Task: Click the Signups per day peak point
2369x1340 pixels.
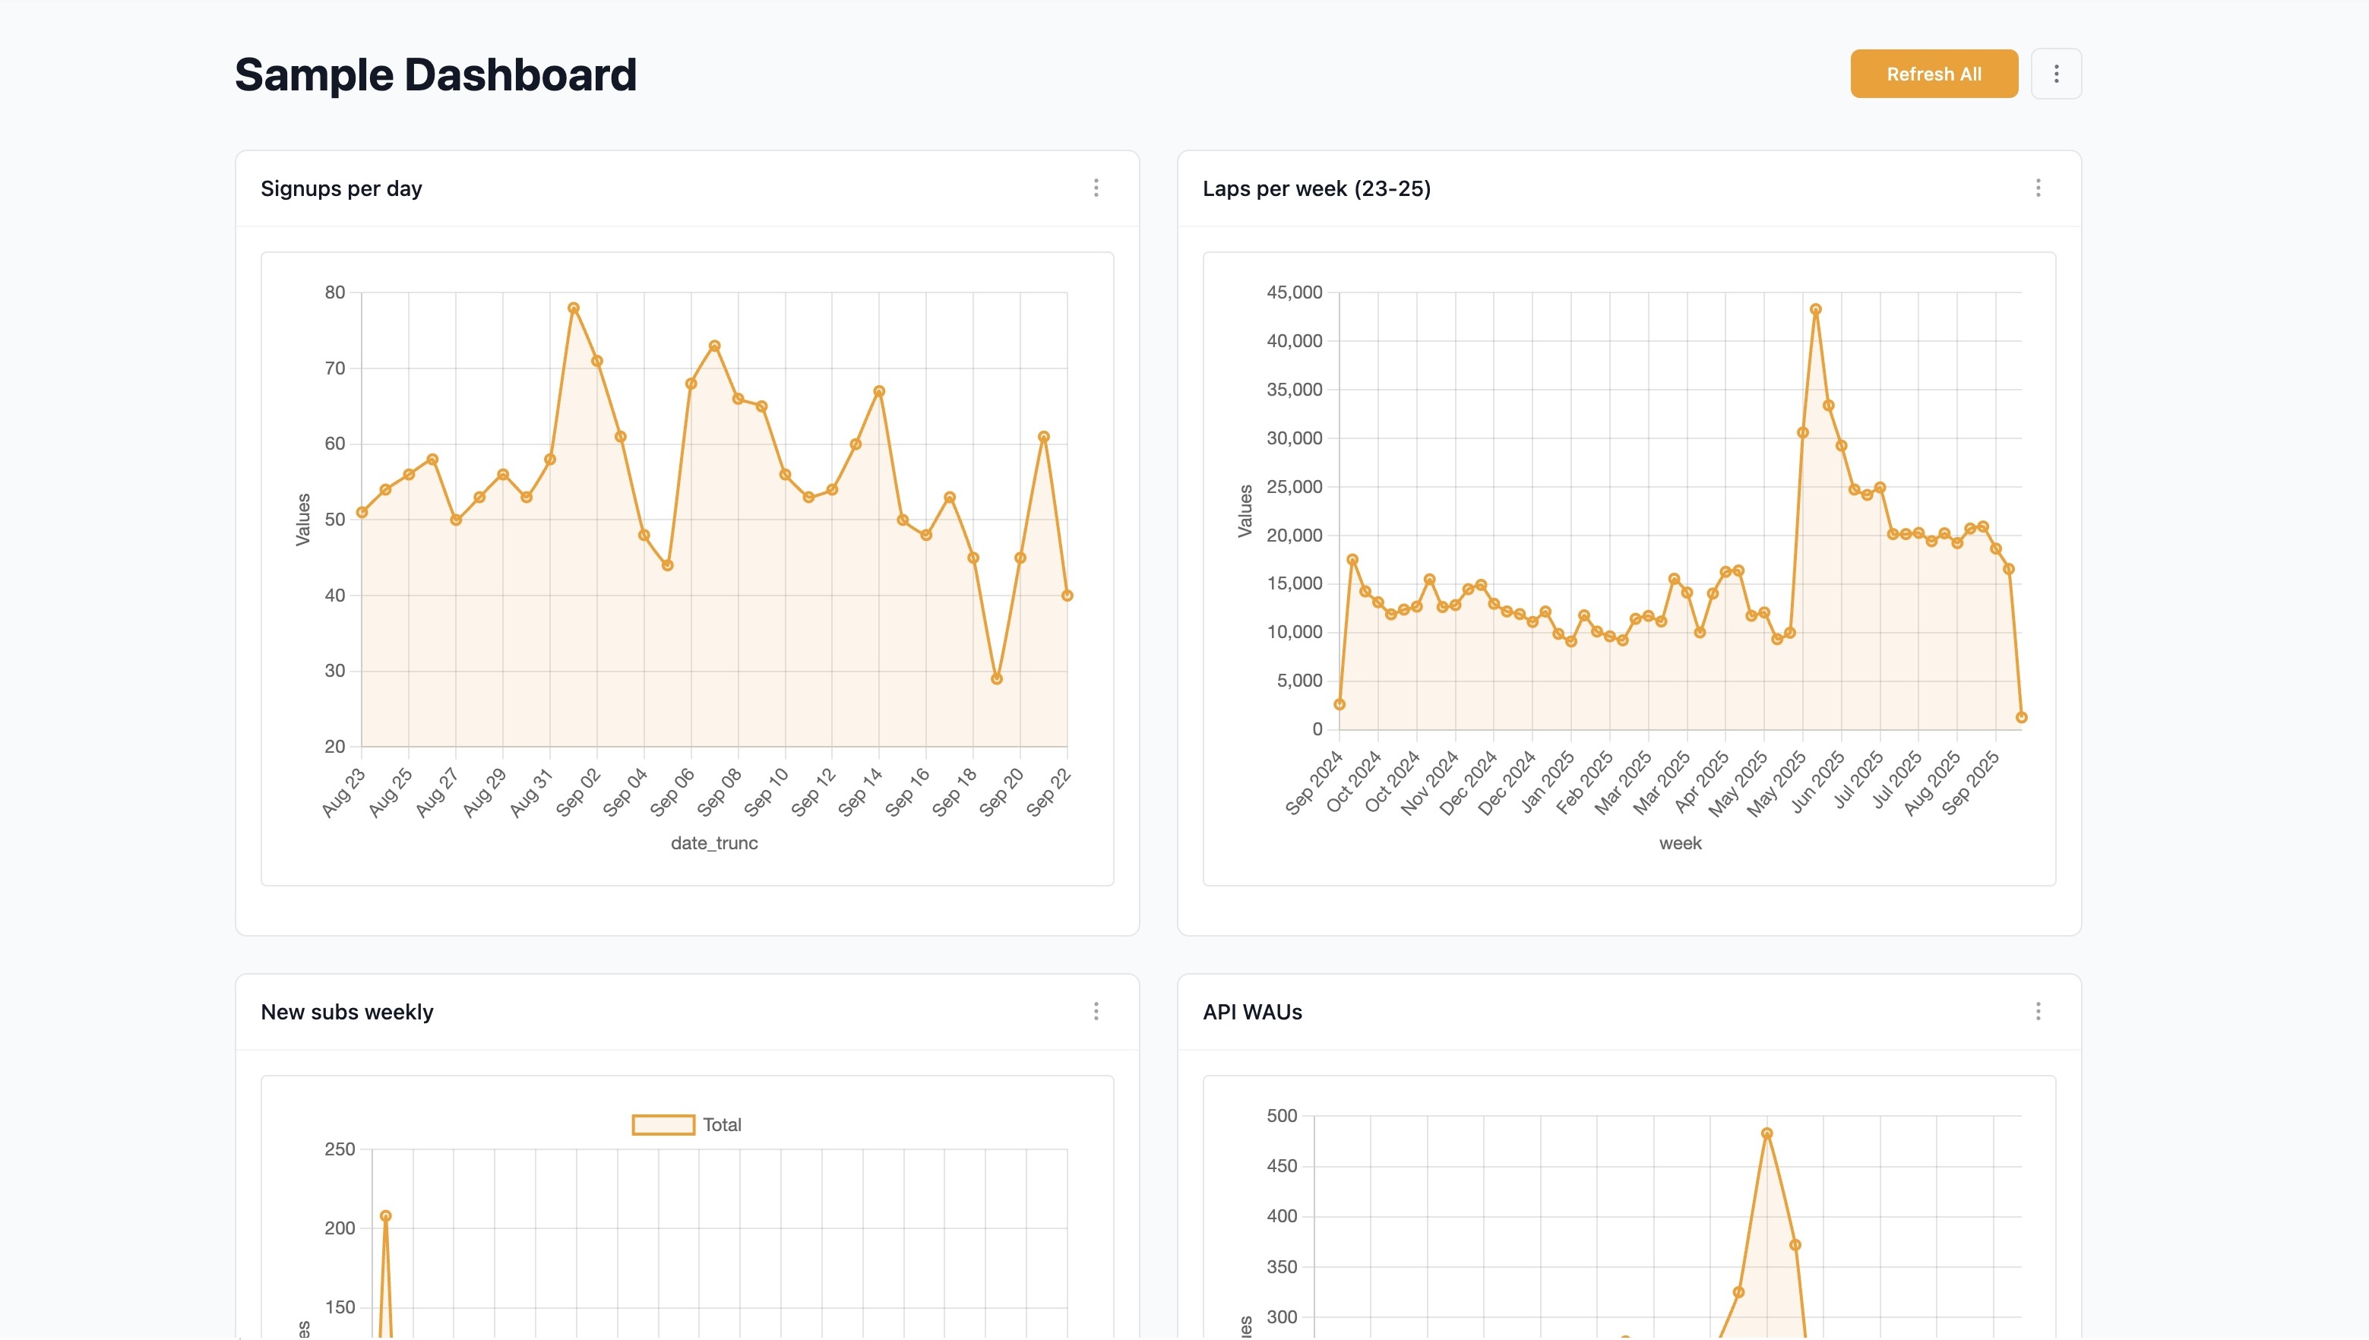Action: coord(574,308)
